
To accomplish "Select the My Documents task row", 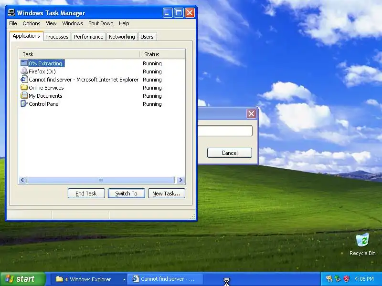I will [102, 96].
